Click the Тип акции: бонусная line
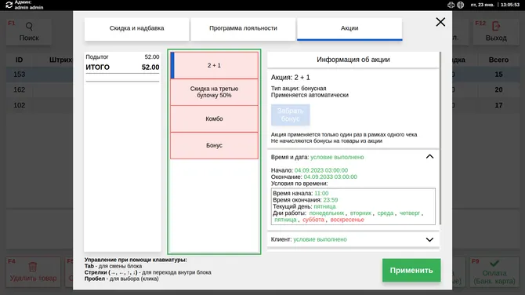Image resolution: width=525 pixels, height=295 pixels. 299,89
